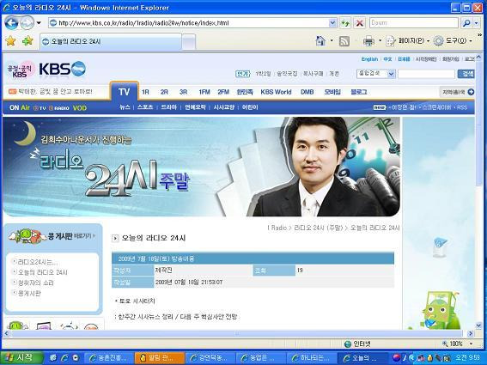Viewport: 487px width, 365px height.
Task: Select the 2R radio navigation tab
Action: point(164,92)
